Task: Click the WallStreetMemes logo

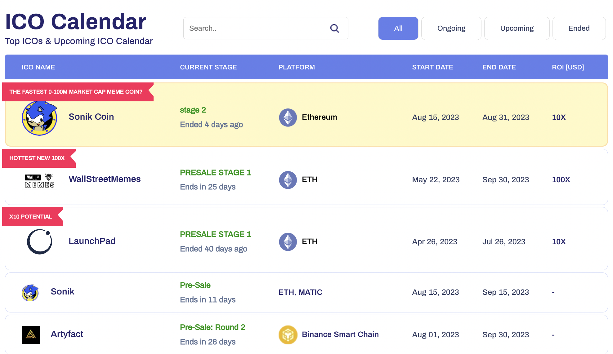Action: click(x=40, y=181)
